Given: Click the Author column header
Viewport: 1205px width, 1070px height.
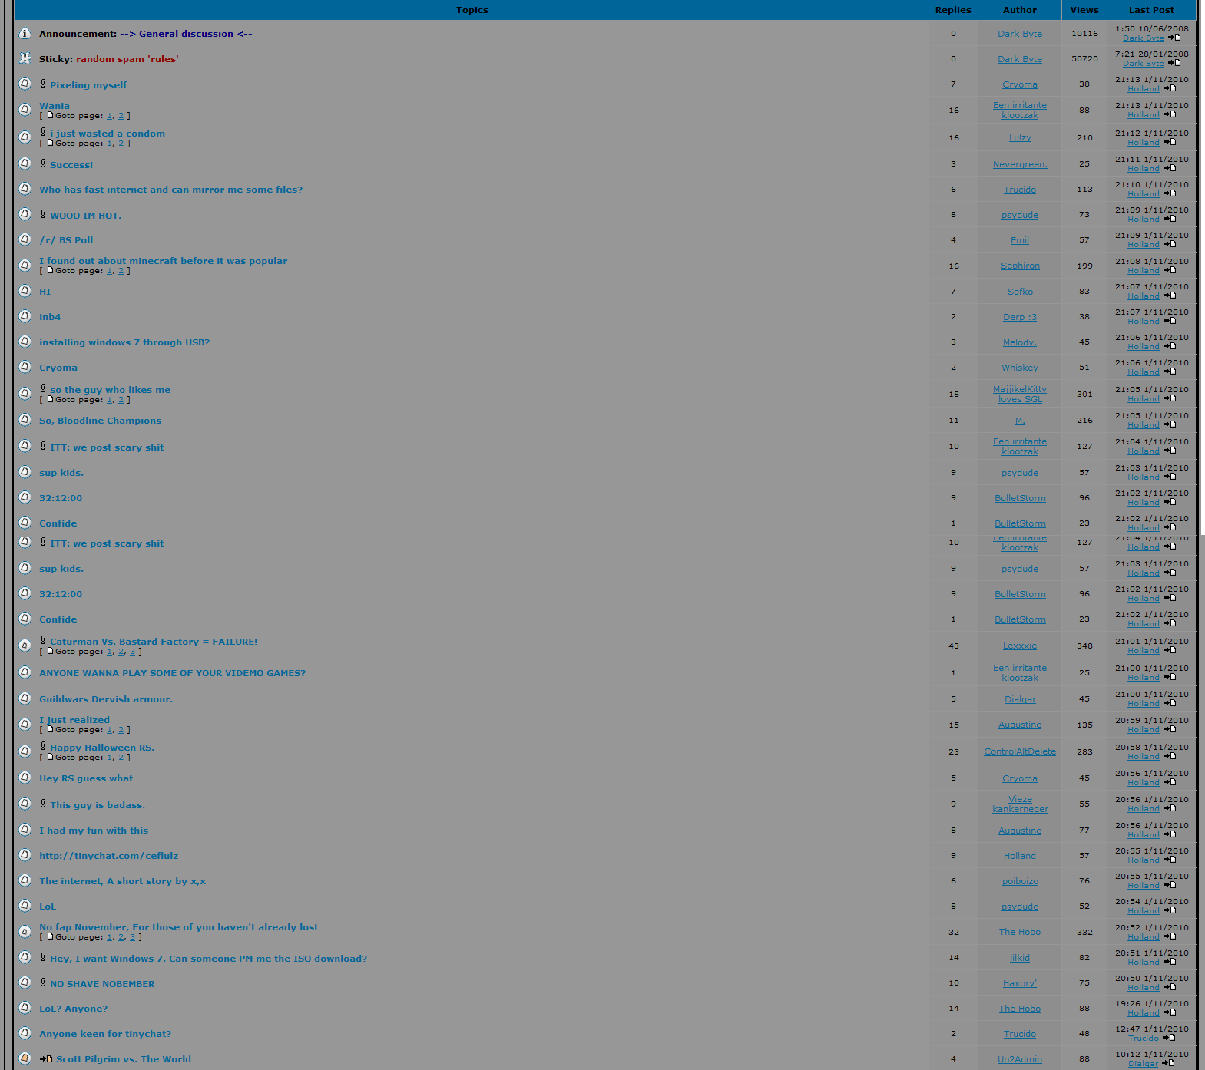Looking at the screenshot, I should click(1020, 10).
